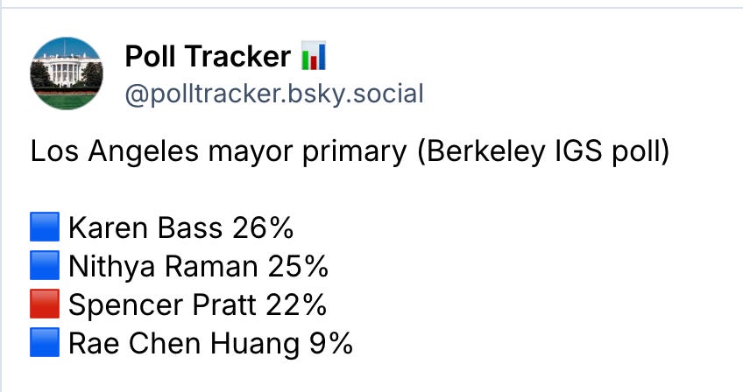Click the word Tracker in the display name
This screenshot has width=743, height=392.
(237, 56)
